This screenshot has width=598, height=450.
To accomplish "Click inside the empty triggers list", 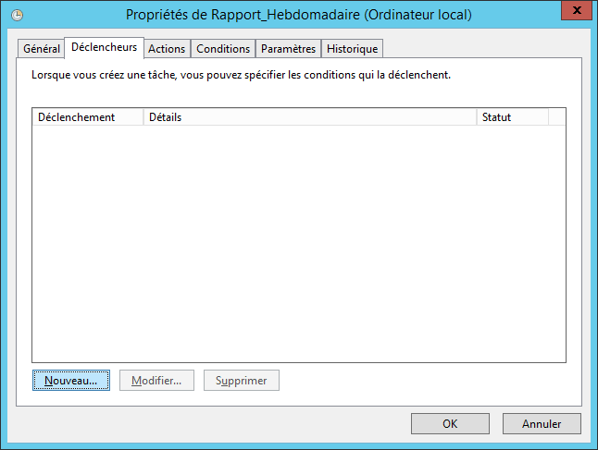I will pyautogui.click(x=299, y=244).
